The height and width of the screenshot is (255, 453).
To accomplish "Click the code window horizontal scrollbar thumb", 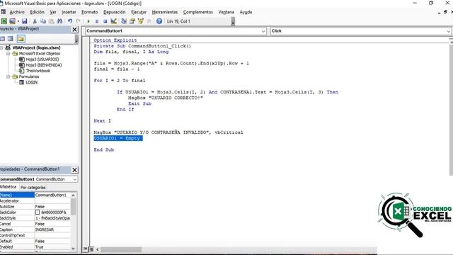I will pyautogui.click(x=121, y=249).
